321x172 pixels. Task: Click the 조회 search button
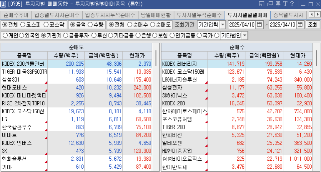point(312,25)
